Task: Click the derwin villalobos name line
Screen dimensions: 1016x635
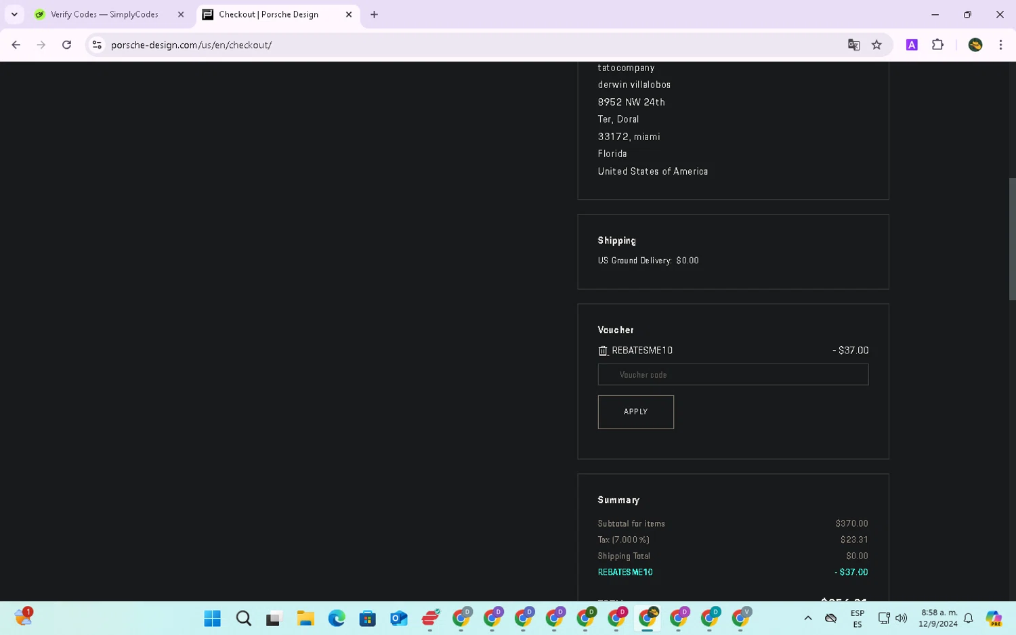Action: click(x=634, y=85)
